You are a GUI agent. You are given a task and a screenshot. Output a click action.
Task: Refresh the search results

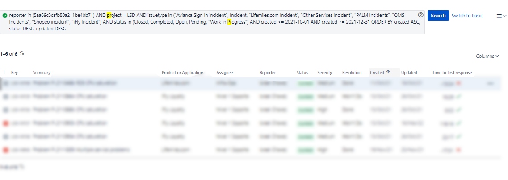pyautogui.click(x=22, y=53)
